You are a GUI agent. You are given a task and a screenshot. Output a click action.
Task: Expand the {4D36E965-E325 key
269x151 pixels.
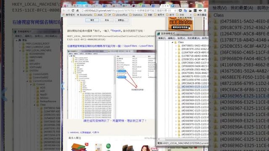click(176, 87)
